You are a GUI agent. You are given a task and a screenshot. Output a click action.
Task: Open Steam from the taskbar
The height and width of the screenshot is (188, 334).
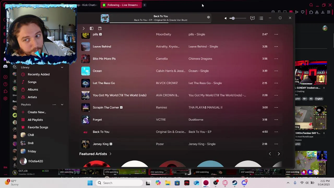(235, 183)
